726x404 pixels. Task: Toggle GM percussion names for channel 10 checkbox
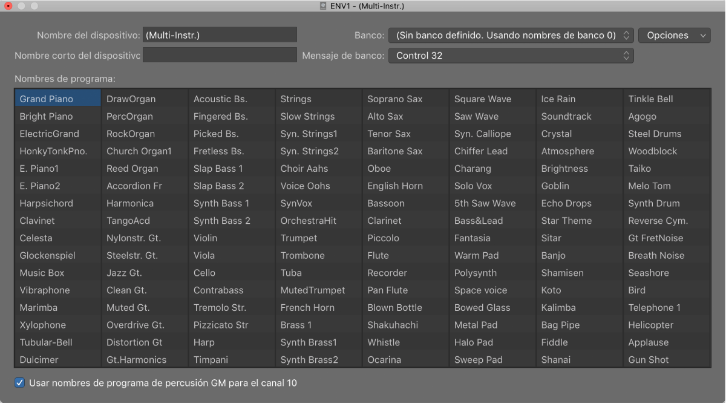pos(20,383)
